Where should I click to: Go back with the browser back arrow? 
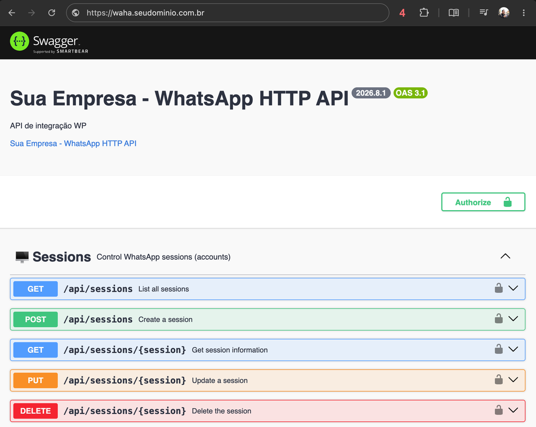pyautogui.click(x=12, y=13)
